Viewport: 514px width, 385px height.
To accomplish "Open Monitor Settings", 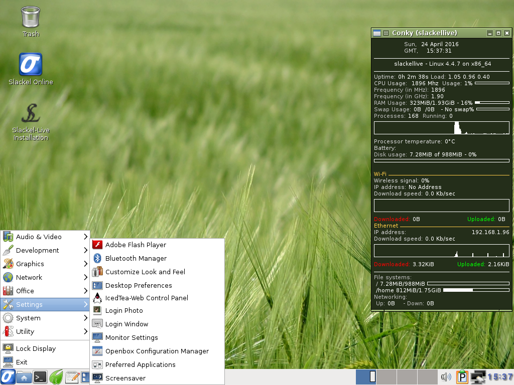I will click(157, 337).
